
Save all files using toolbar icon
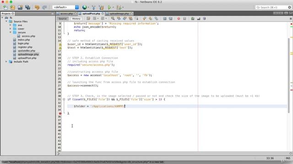pos(27,7)
